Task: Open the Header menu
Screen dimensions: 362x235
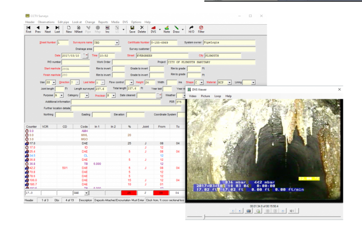Action: click(30, 22)
